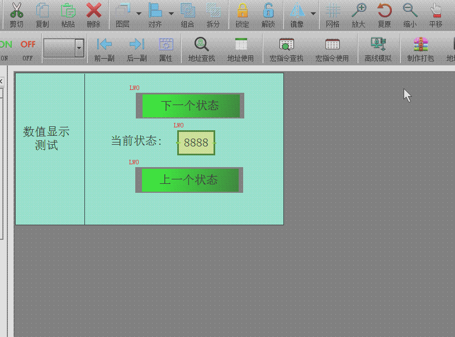Zoom in with the 放大 magnifier icon
Image resolution: width=455 pixels, height=337 pixels.
(358, 11)
